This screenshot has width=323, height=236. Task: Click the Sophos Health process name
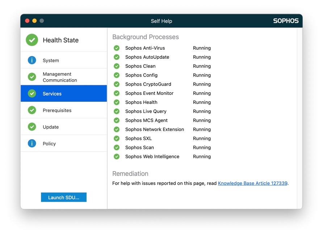tap(141, 102)
